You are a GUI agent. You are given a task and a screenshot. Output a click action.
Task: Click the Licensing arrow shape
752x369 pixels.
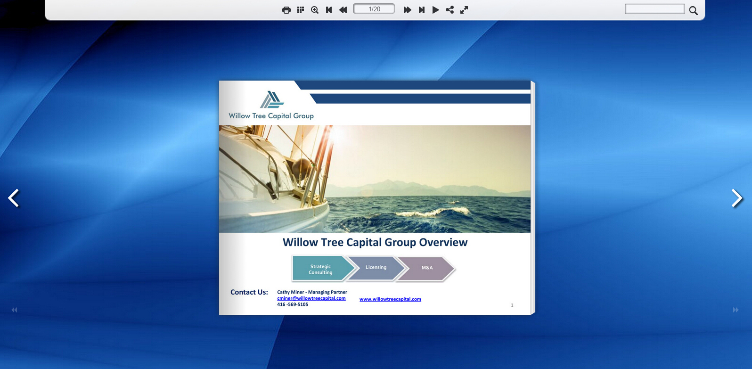tap(376, 268)
